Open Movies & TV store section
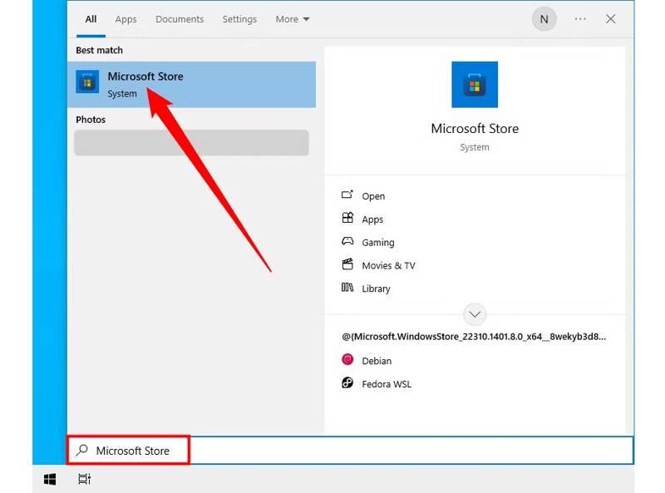Viewport: 665px width, 493px height. coord(387,265)
